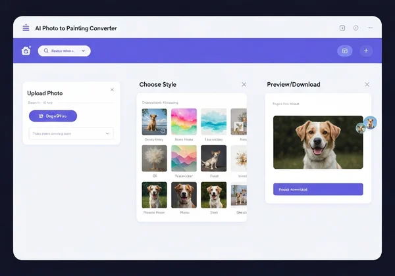Click the Watercolor label under the mountains thumbnail
The width and height of the screenshot is (395, 276).
pyautogui.click(x=184, y=176)
